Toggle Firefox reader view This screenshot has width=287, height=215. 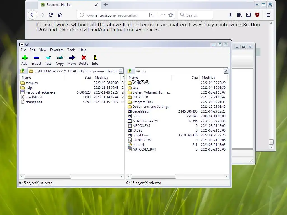tap(151, 15)
